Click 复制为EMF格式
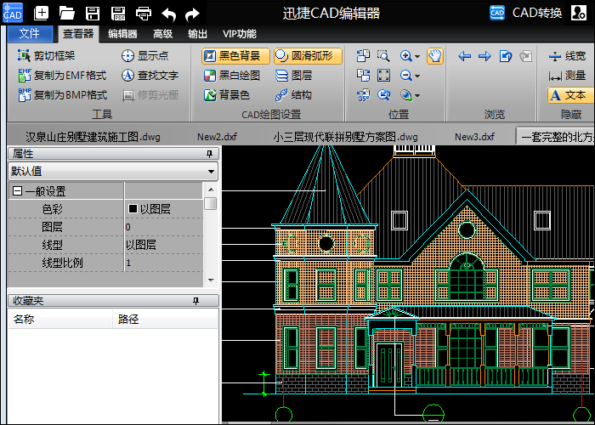 62,75
